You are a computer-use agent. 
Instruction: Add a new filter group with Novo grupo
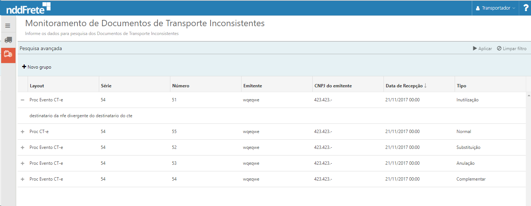tap(37, 67)
